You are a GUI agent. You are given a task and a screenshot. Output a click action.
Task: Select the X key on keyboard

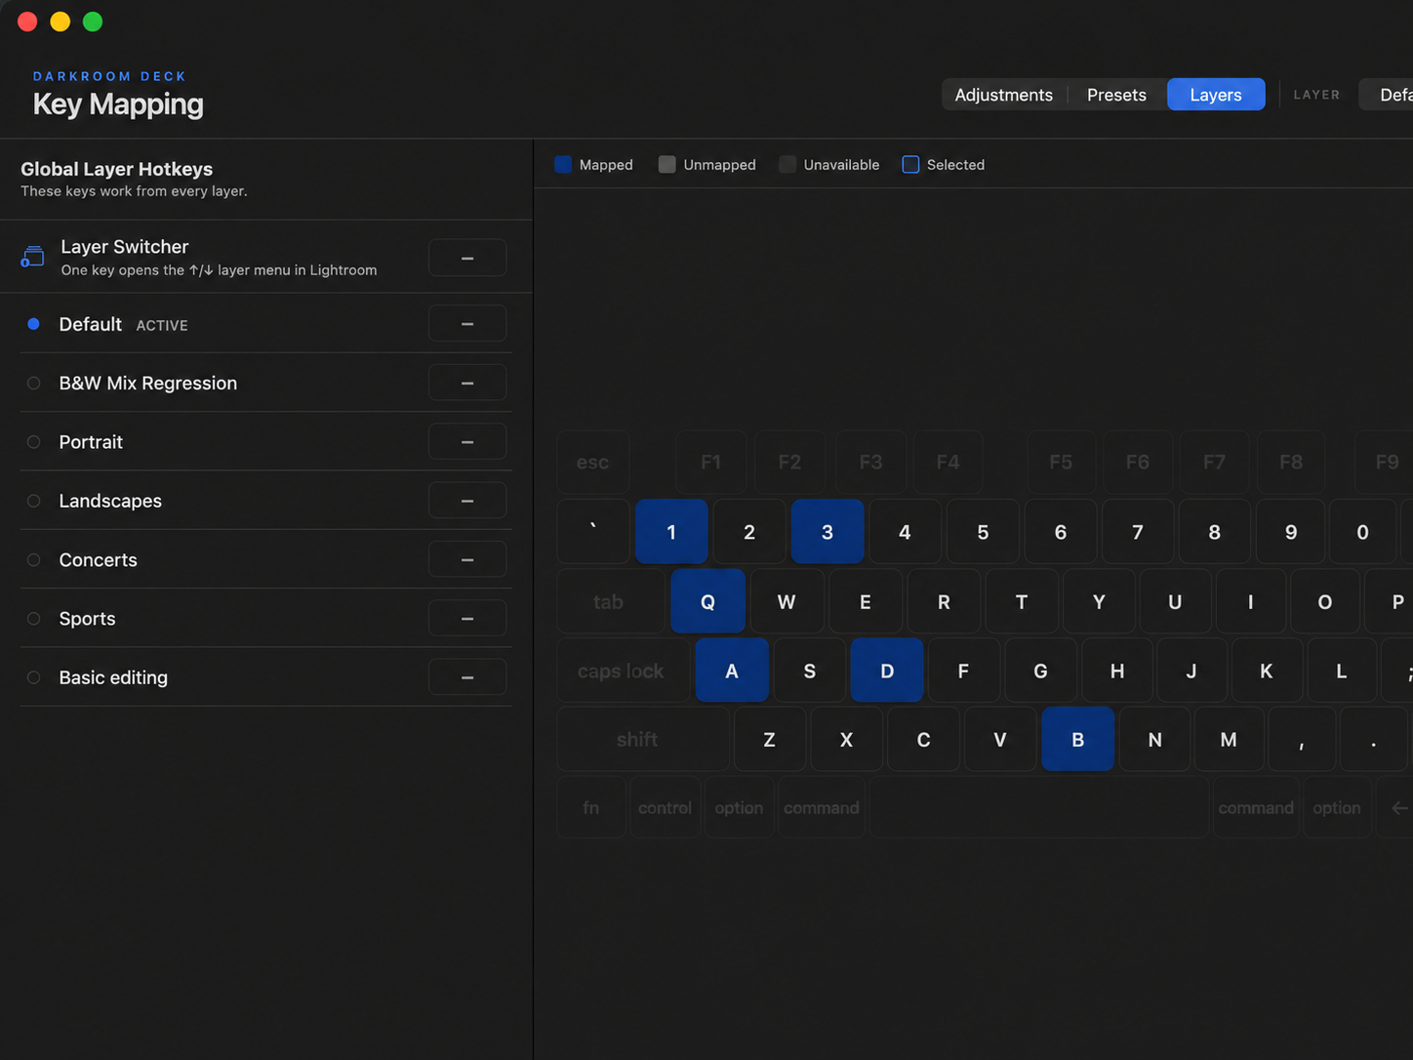[x=847, y=740]
